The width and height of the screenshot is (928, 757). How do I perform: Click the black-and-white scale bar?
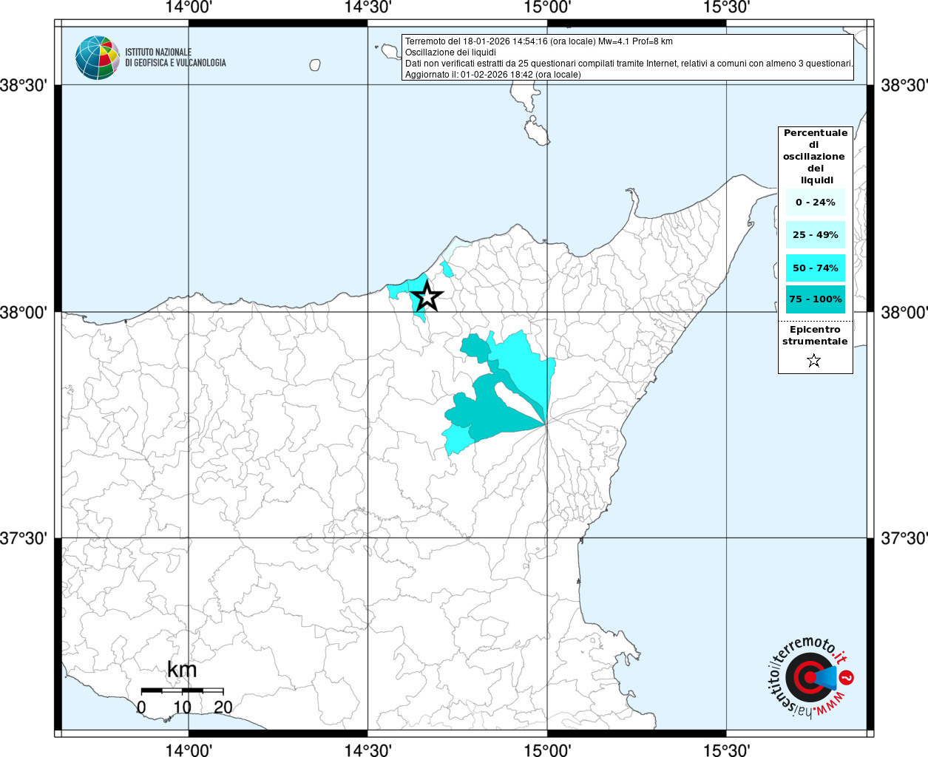pyautogui.click(x=182, y=690)
